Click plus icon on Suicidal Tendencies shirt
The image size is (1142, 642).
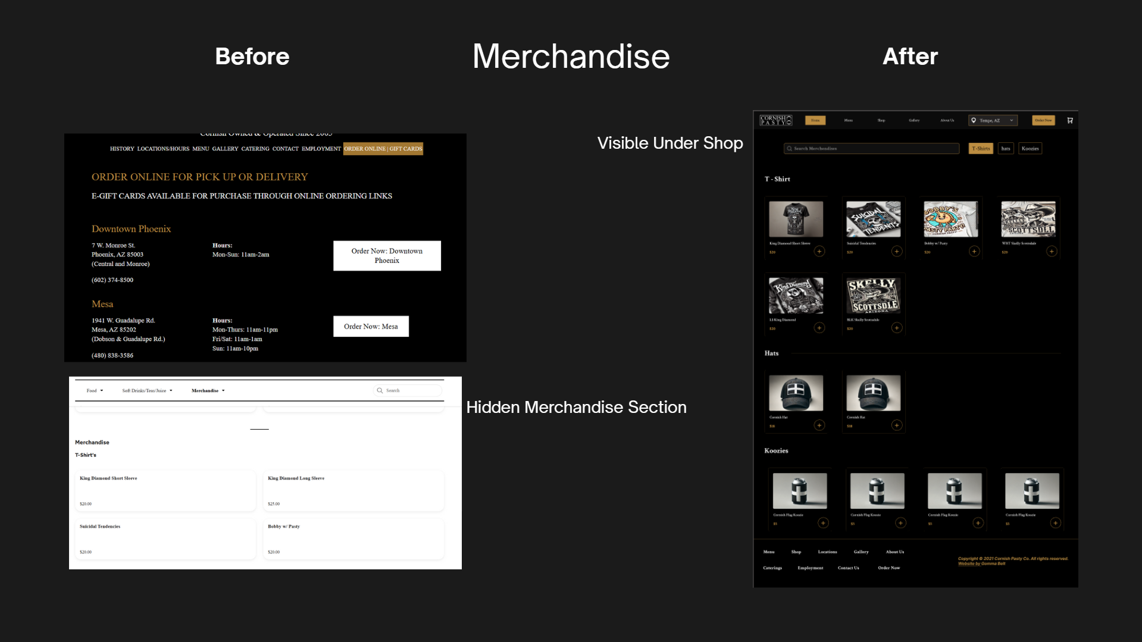coord(897,252)
